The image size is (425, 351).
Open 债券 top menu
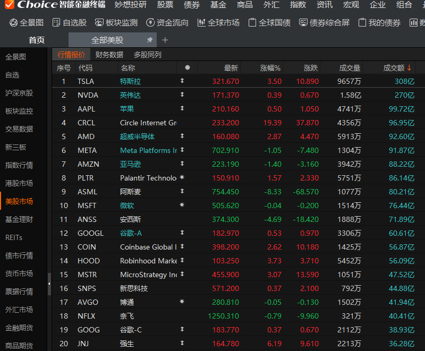click(192, 5)
